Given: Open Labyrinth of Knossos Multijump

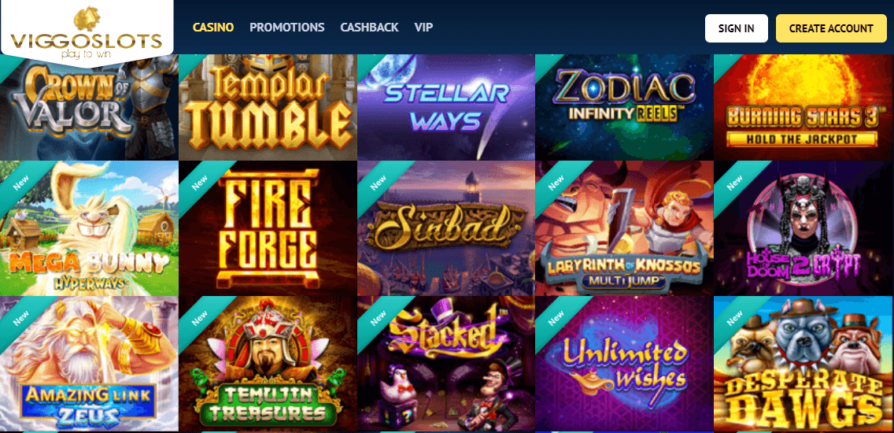Looking at the screenshot, I should (624, 228).
